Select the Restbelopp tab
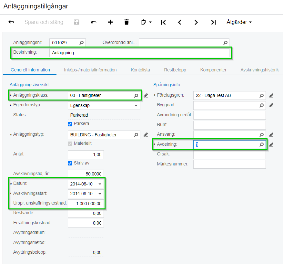The width and height of the screenshot is (283, 264). pos(175,70)
